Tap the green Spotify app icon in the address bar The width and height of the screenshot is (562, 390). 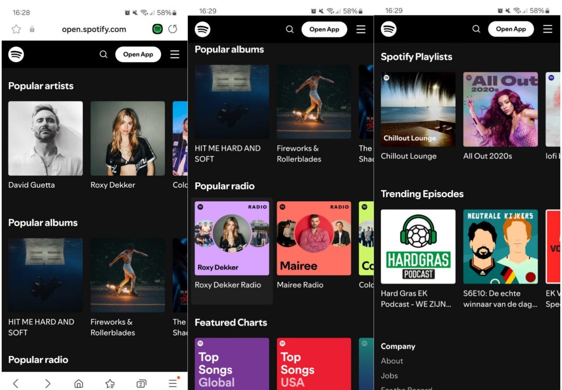point(157,29)
